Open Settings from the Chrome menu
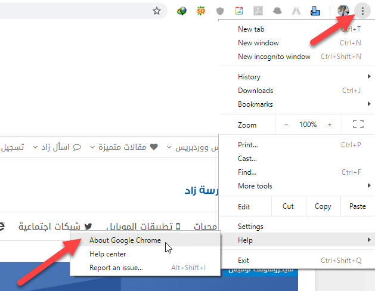 [x=297, y=227]
